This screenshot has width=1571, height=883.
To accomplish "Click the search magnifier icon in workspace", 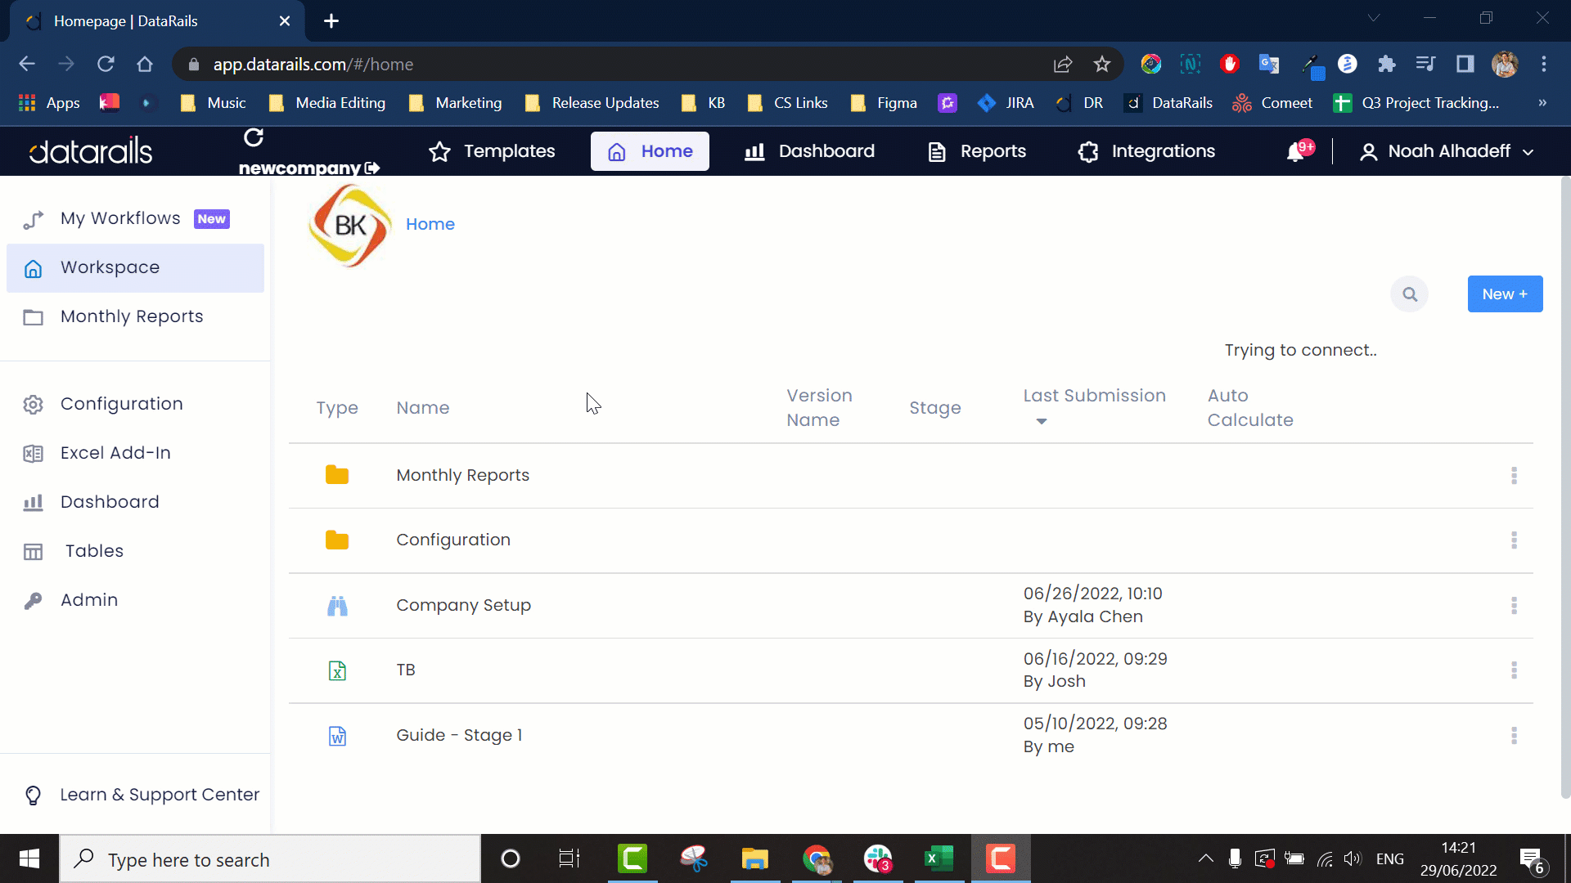I will coord(1410,294).
